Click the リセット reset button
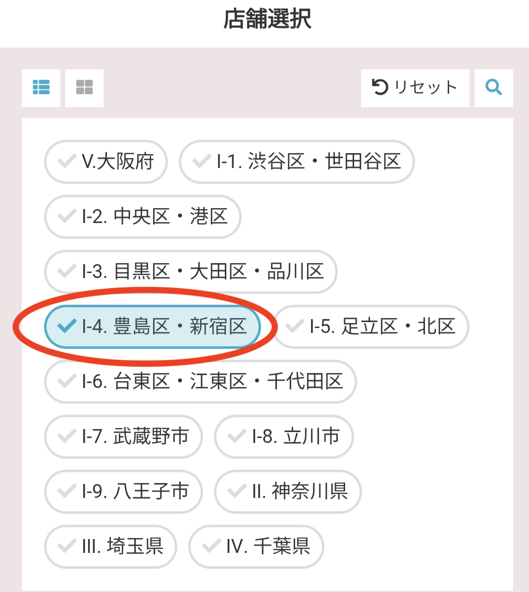The height and width of the screenshot is (592, 529). (415, 88)
